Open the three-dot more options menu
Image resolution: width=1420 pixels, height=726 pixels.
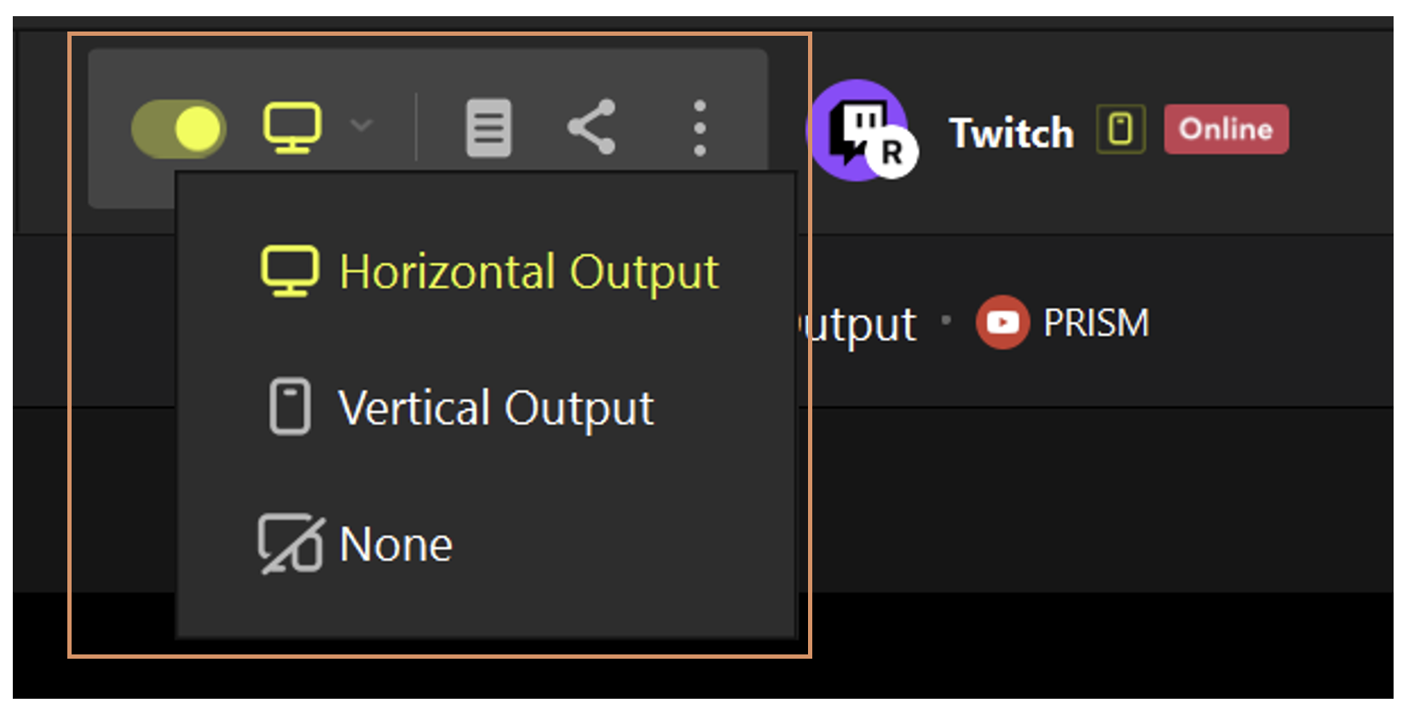[700, 128]
